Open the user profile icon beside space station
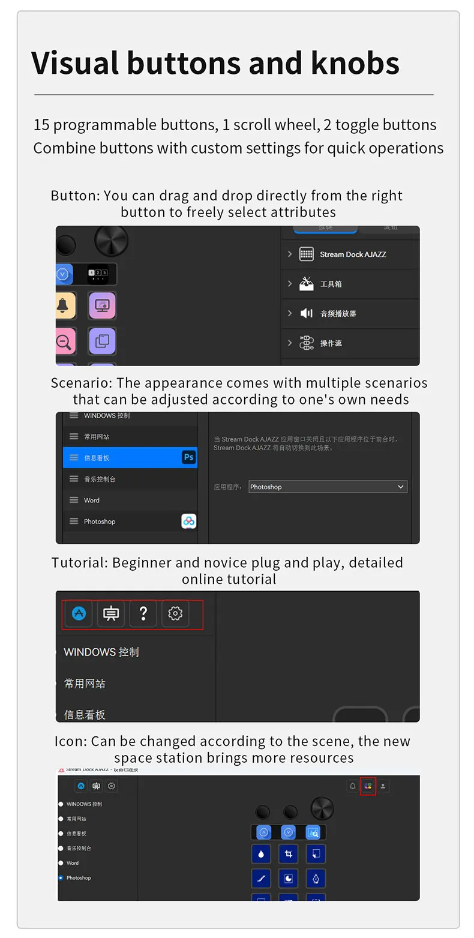This screenshot has width=474, height=938. coord(383,786)
